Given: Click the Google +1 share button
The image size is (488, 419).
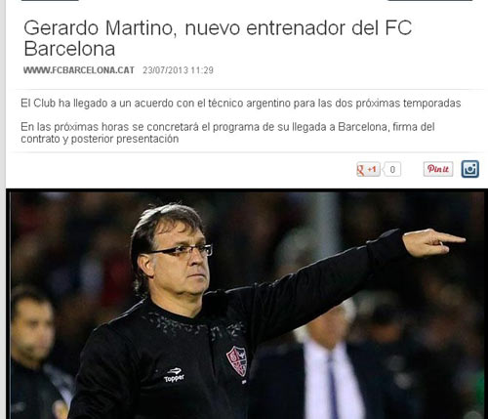Looking at the screenshot, I should [x=368, y=169].
